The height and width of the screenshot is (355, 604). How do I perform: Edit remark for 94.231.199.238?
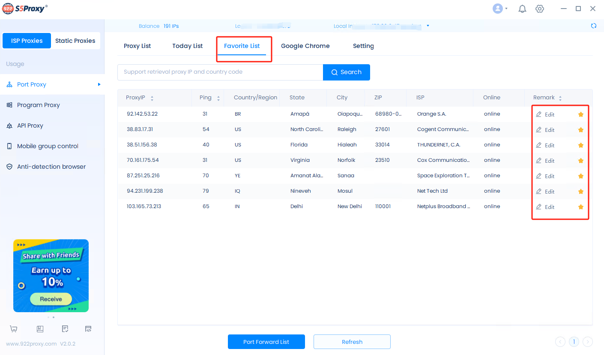[x=545, y=191]
